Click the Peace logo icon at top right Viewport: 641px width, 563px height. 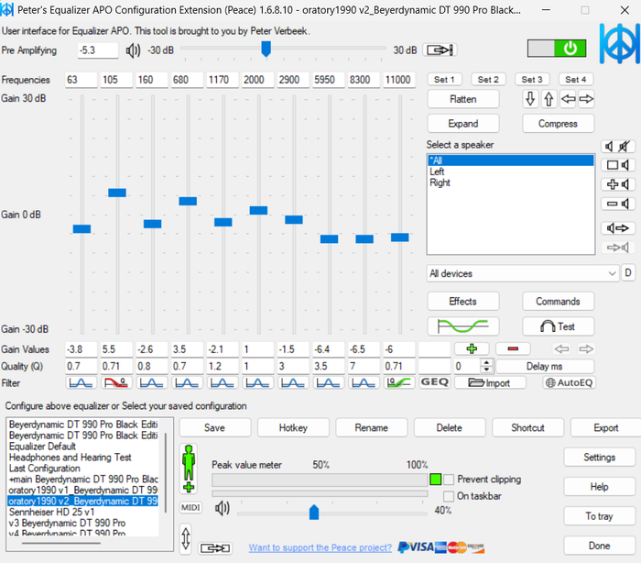click(619, 43)
